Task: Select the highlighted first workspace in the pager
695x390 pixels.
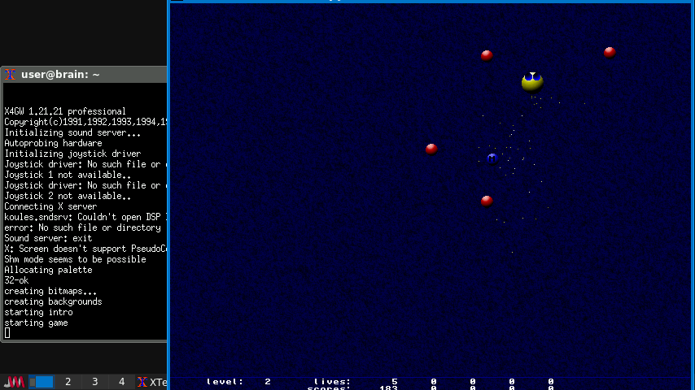Action: [42, 382]
